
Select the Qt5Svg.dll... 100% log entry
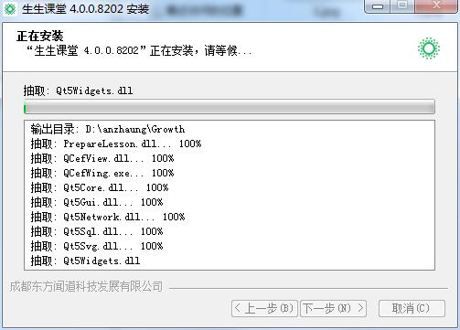pos(97,246)
